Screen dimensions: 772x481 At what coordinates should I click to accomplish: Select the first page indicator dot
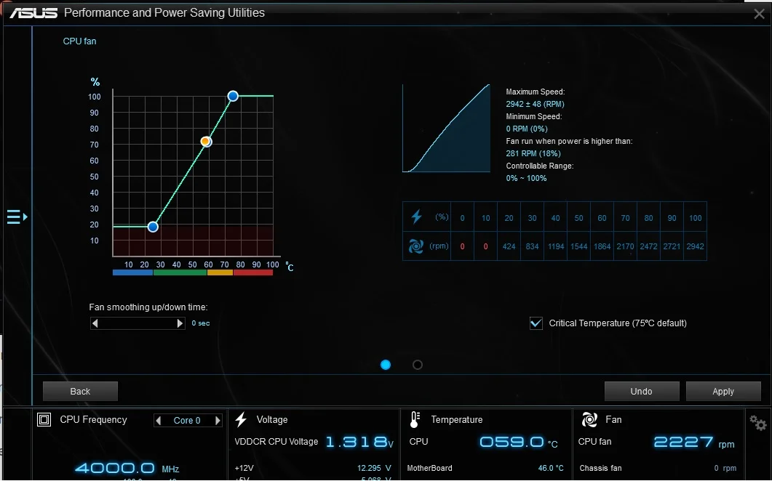click(x=386, y=365)
